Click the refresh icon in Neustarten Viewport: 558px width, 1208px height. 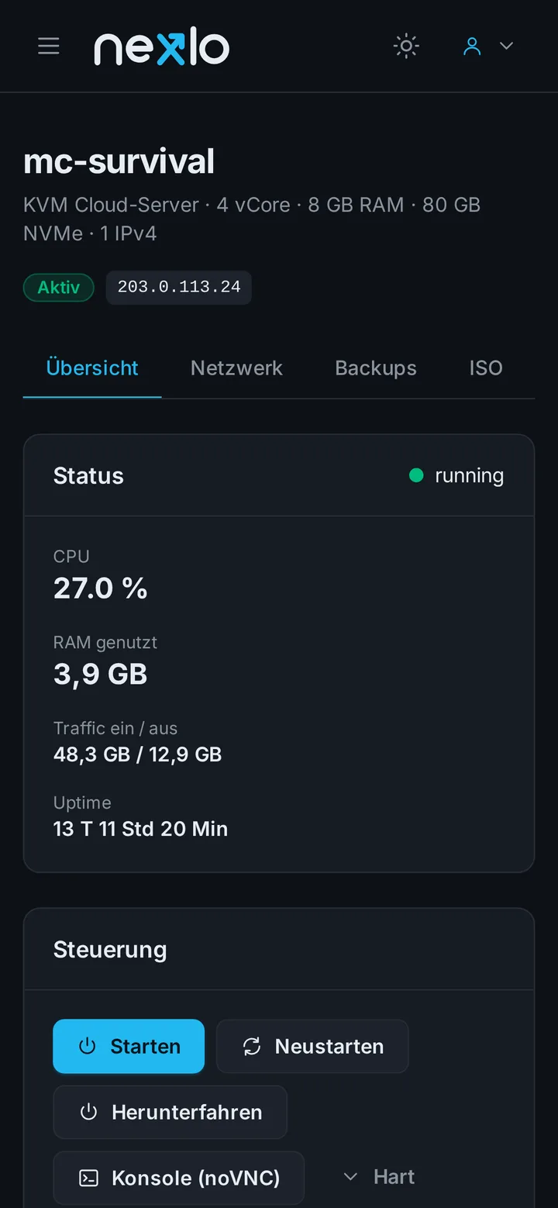point(252,1046)
